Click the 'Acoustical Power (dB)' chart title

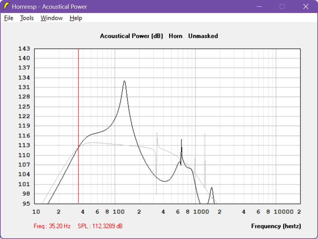click(x=131, y=36)
